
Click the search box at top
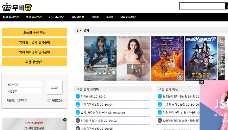[202, 6]
